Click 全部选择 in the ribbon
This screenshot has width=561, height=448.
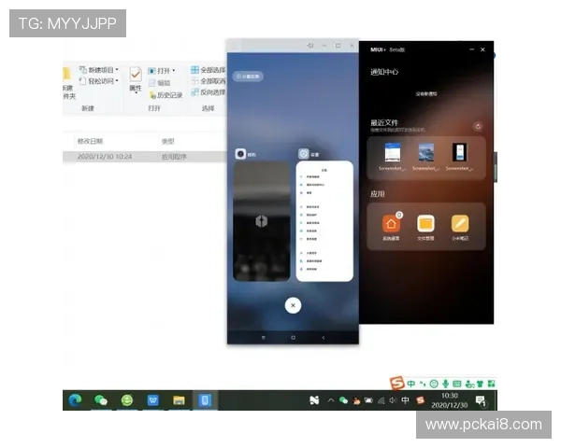pyautogui.click(x=208, y=70)
